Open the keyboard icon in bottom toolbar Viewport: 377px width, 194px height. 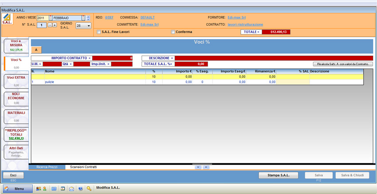tap(54, 189)
